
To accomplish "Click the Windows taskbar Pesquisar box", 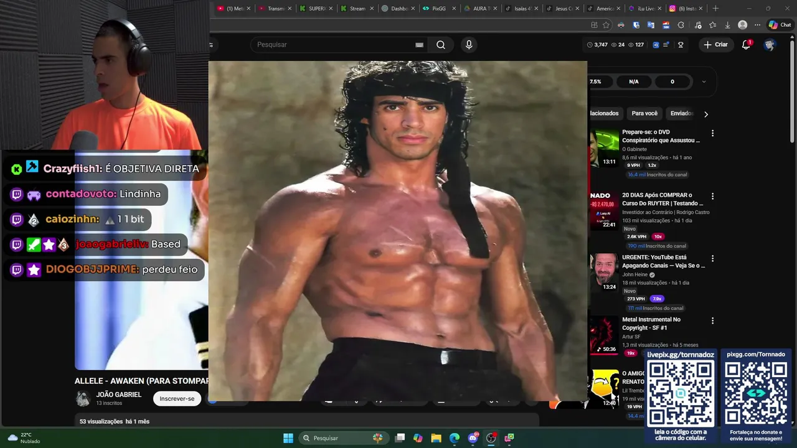I will (344, 438).
